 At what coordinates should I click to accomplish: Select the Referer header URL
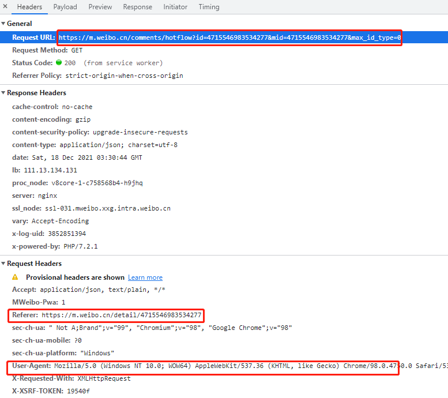(122, 315)
